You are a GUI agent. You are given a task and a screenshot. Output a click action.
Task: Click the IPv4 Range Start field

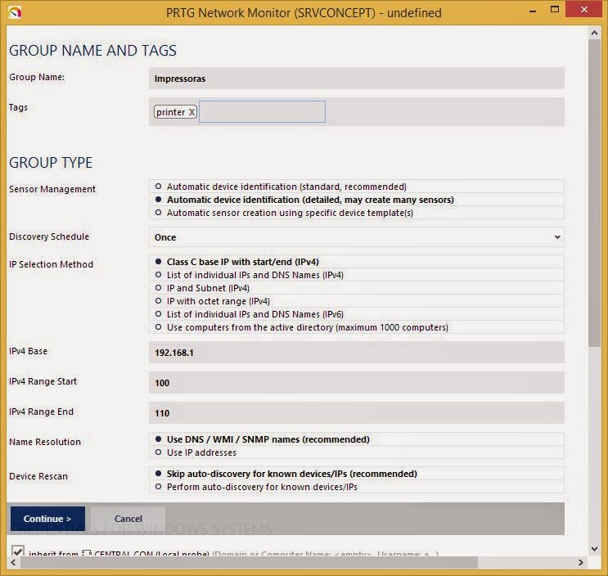click(356, 383)
